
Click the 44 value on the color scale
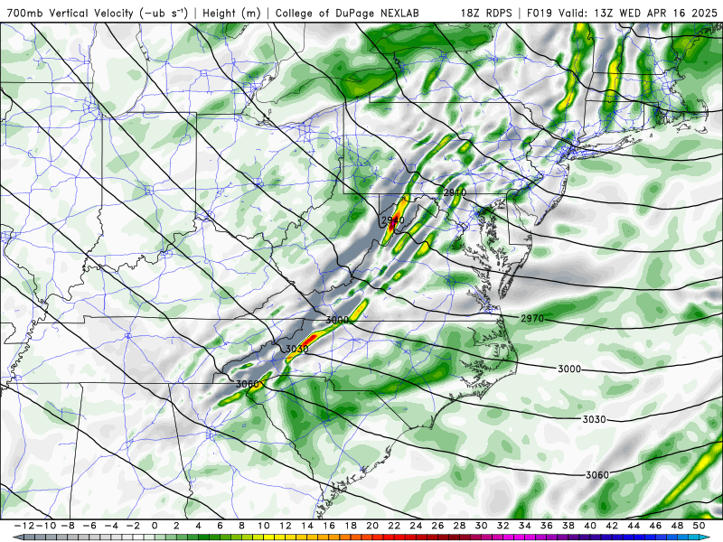pyautogui.click(x=634, y=526)
